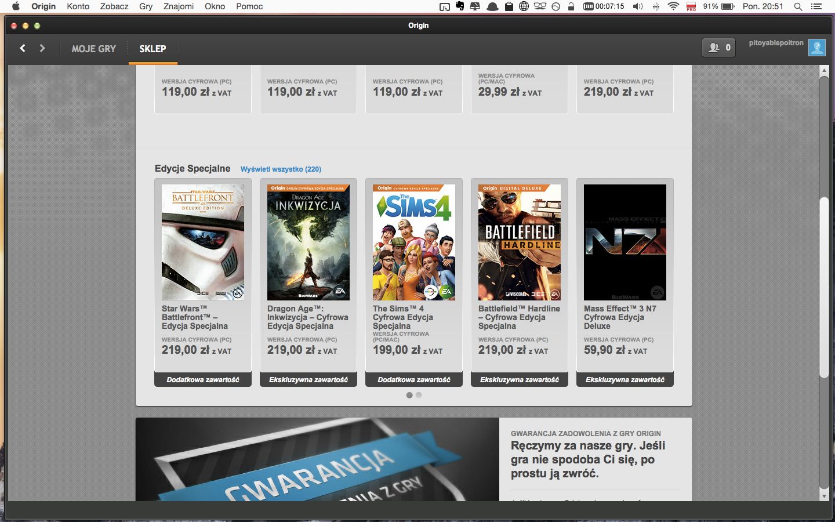Viewport: 835px width, 522px height.
Task: Go forward with the right arrow
Action: [x=42, y=48]
